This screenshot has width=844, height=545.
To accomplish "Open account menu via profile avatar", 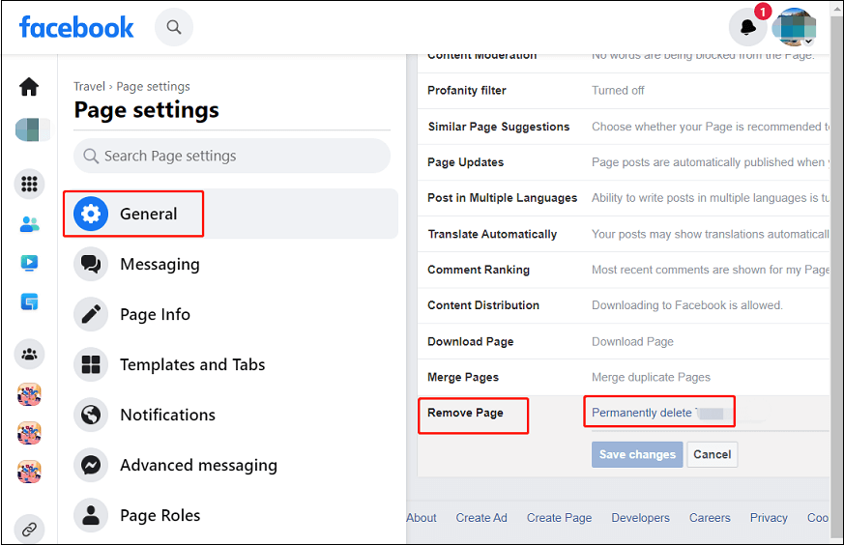I will pos(796,28).
